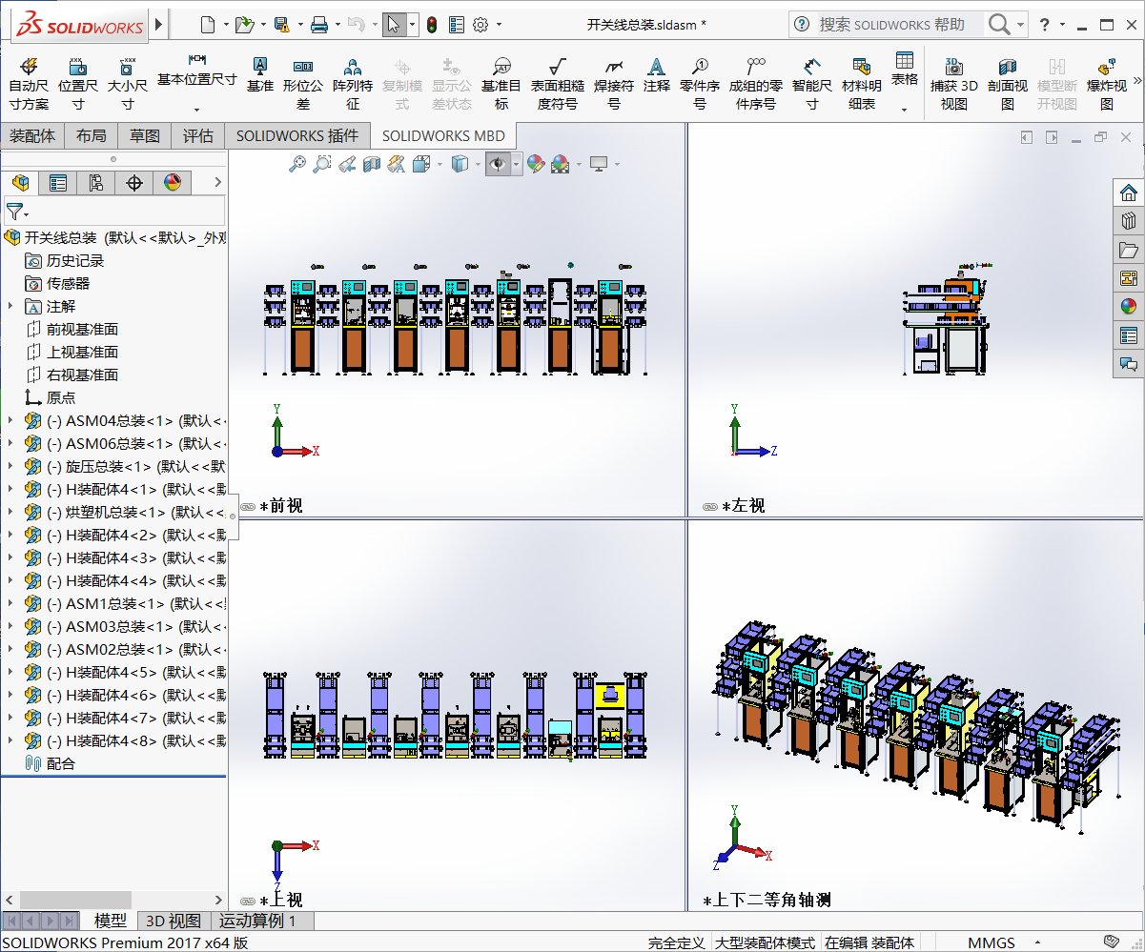Expand the 烘塑机总装<1> tree node
Image resolution: width=1145 pixels, height=952 pixels.
[10, 512]
